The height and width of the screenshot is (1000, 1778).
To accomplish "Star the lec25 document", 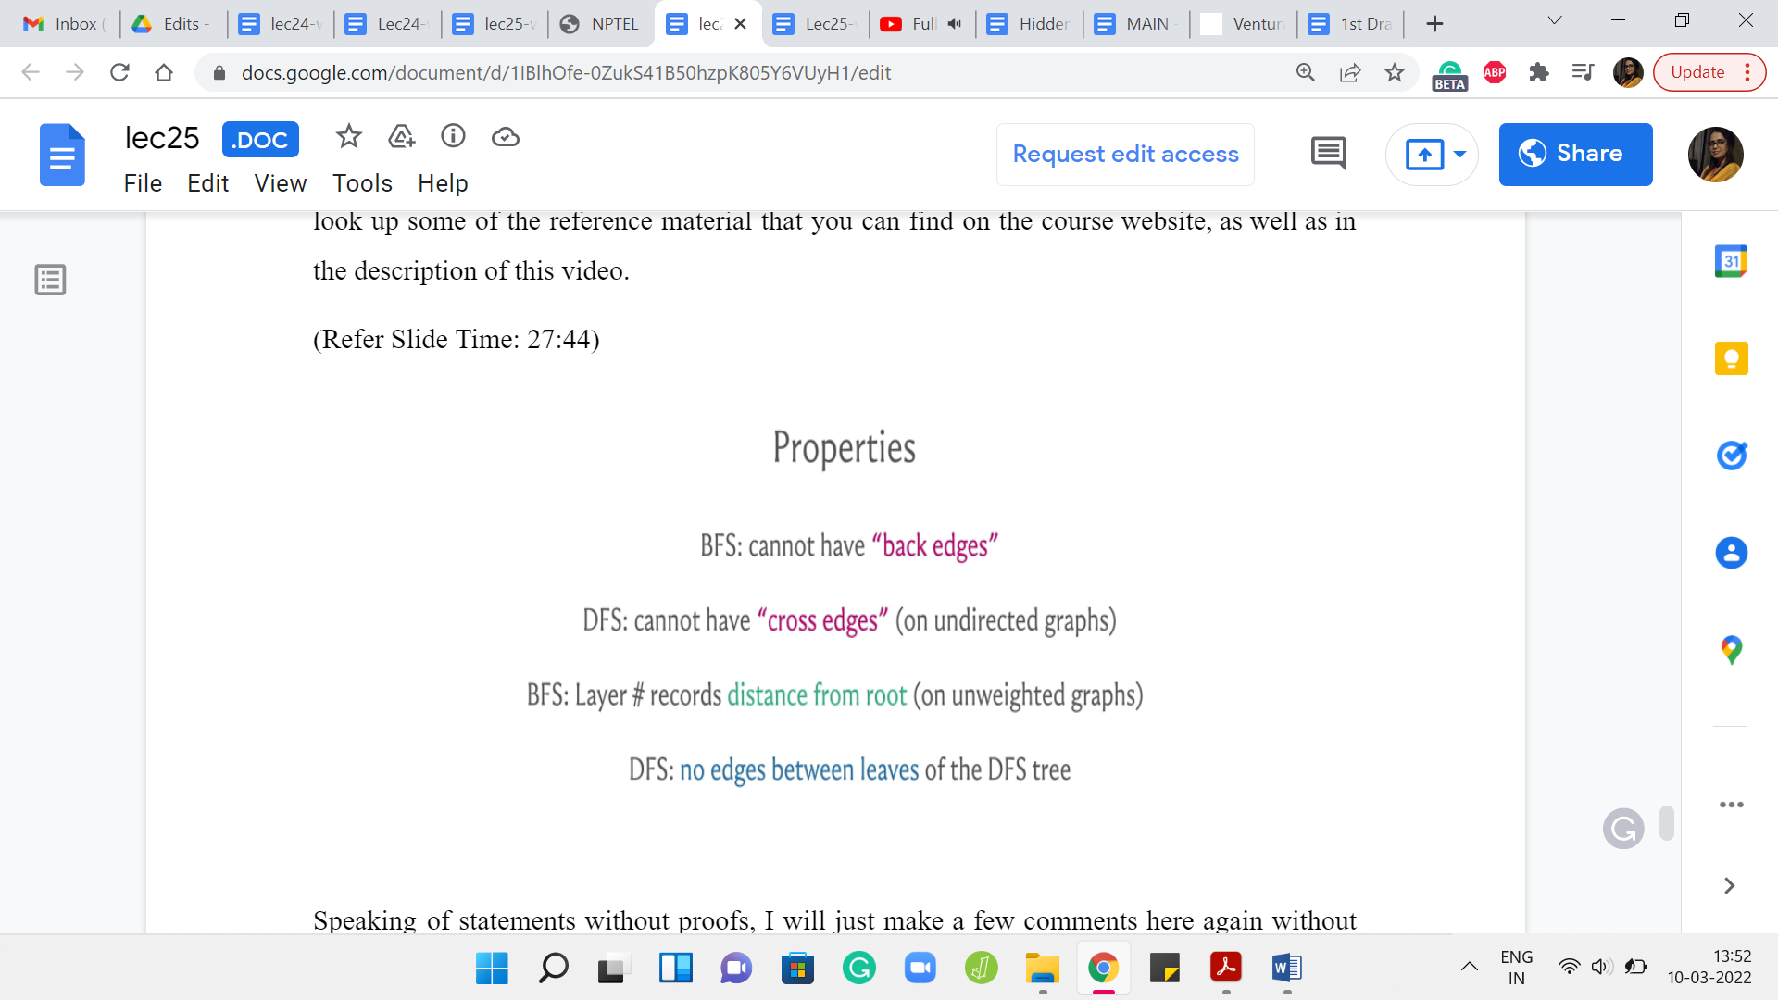I will click(x=348, y=137).
